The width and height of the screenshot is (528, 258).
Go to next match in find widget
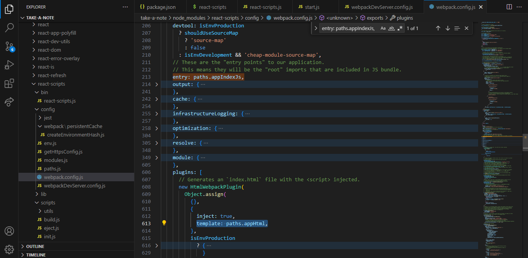pos(448,28)
